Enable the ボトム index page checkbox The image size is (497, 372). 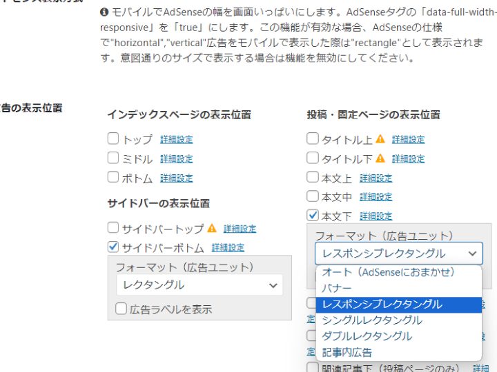click(x=113, y=177)
